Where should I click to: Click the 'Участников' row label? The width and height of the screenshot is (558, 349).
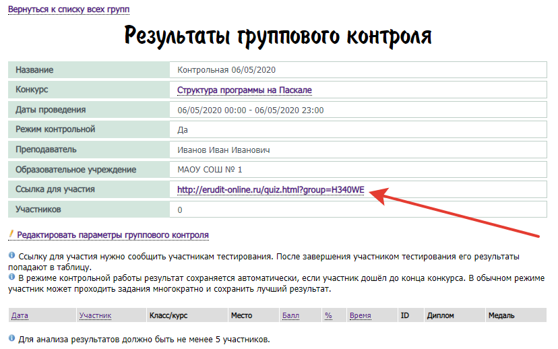(38, 210)
